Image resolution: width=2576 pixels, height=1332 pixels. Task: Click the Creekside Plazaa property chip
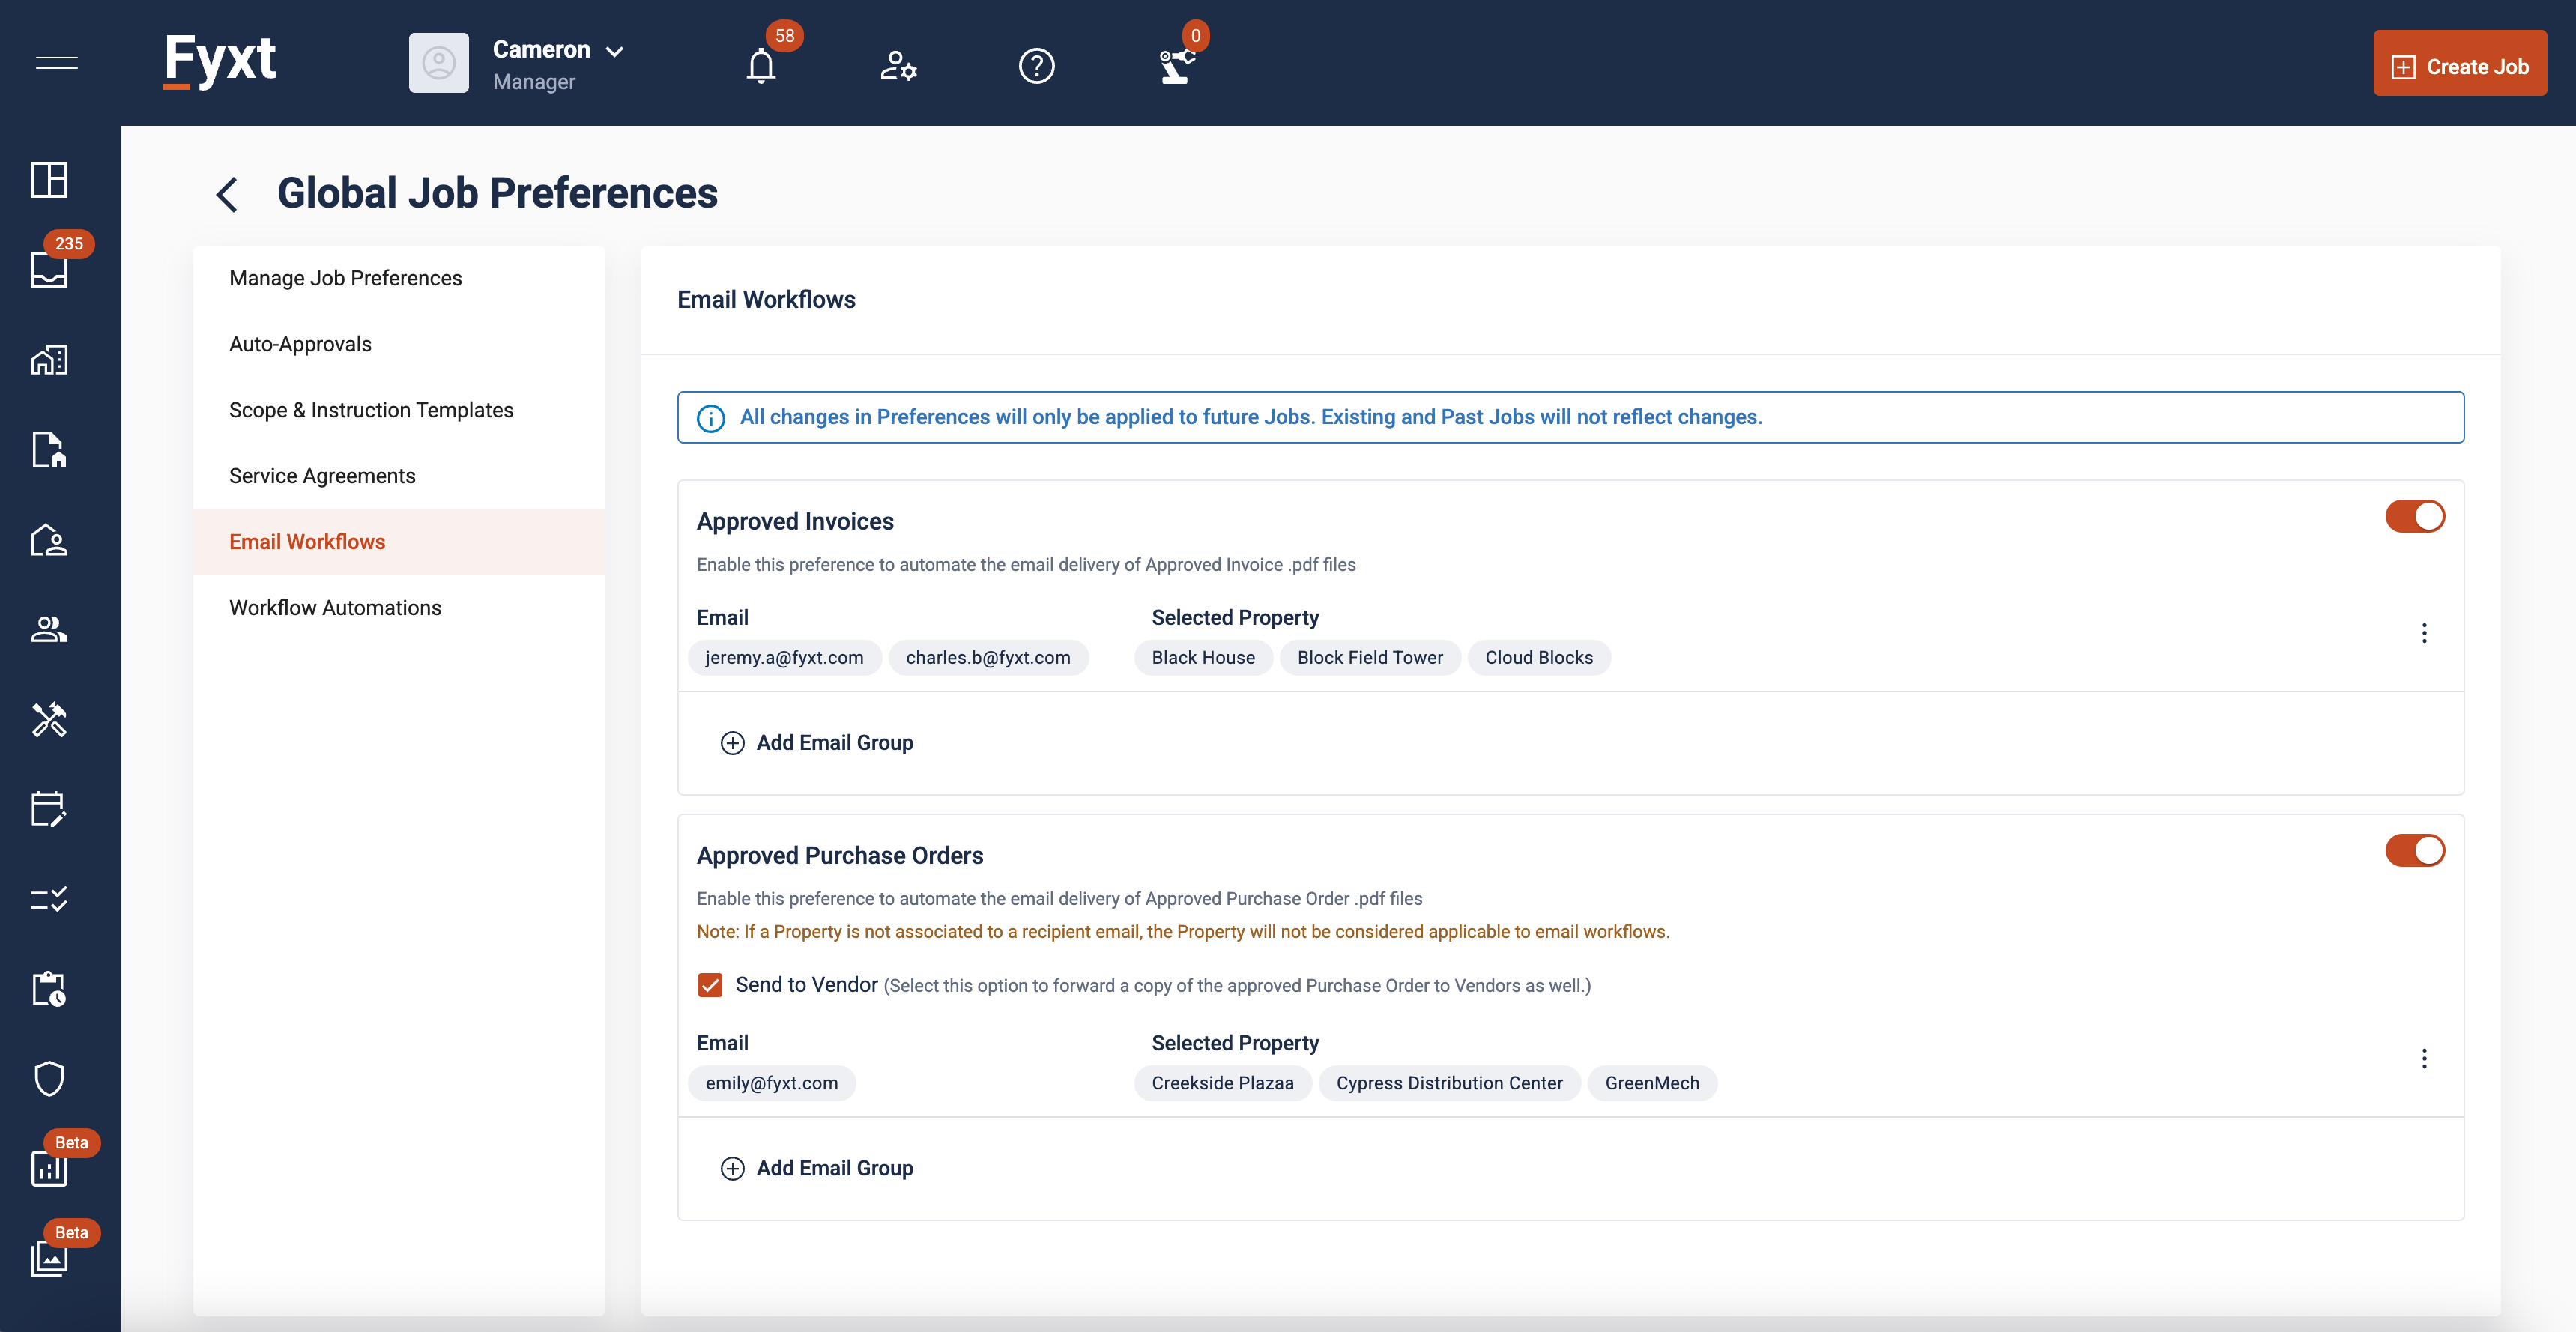coord(1222,1083)
